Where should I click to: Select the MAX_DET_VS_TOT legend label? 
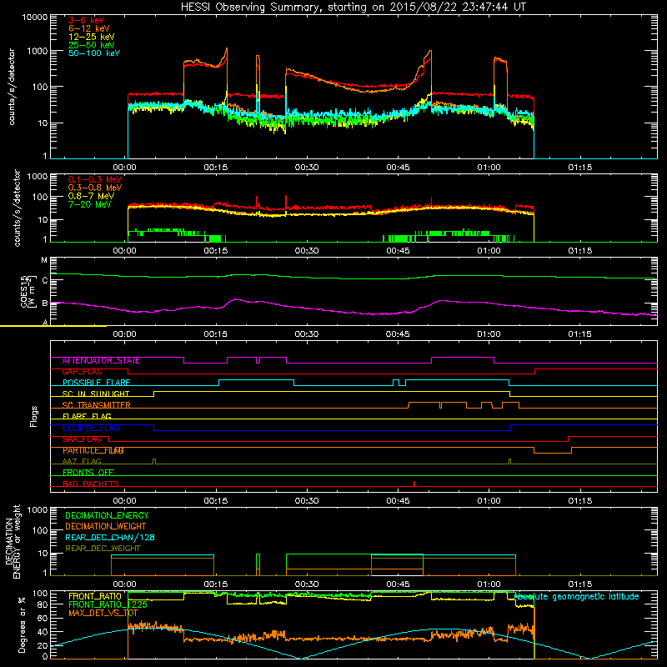click(103, 613)
